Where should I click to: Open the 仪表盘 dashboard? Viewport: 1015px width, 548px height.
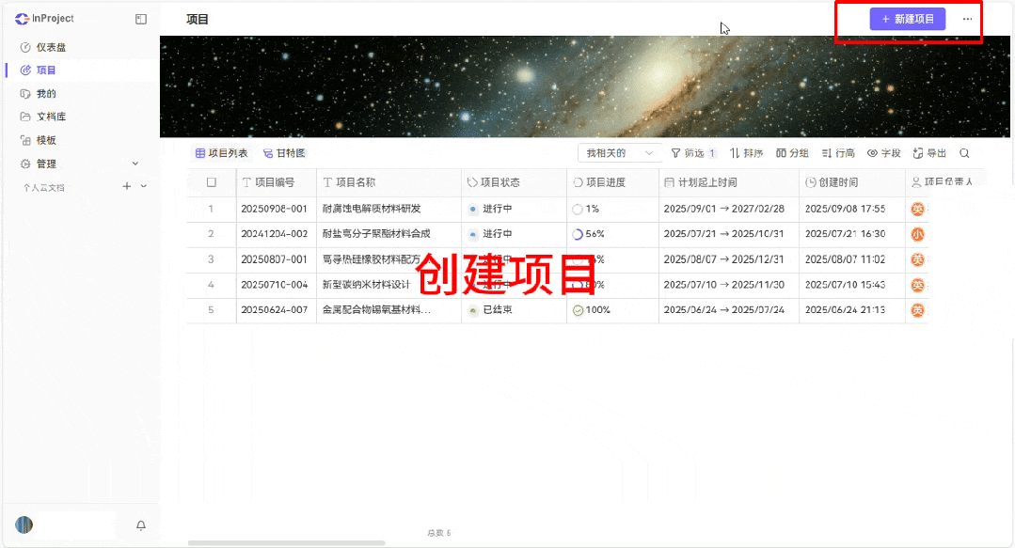43,47
